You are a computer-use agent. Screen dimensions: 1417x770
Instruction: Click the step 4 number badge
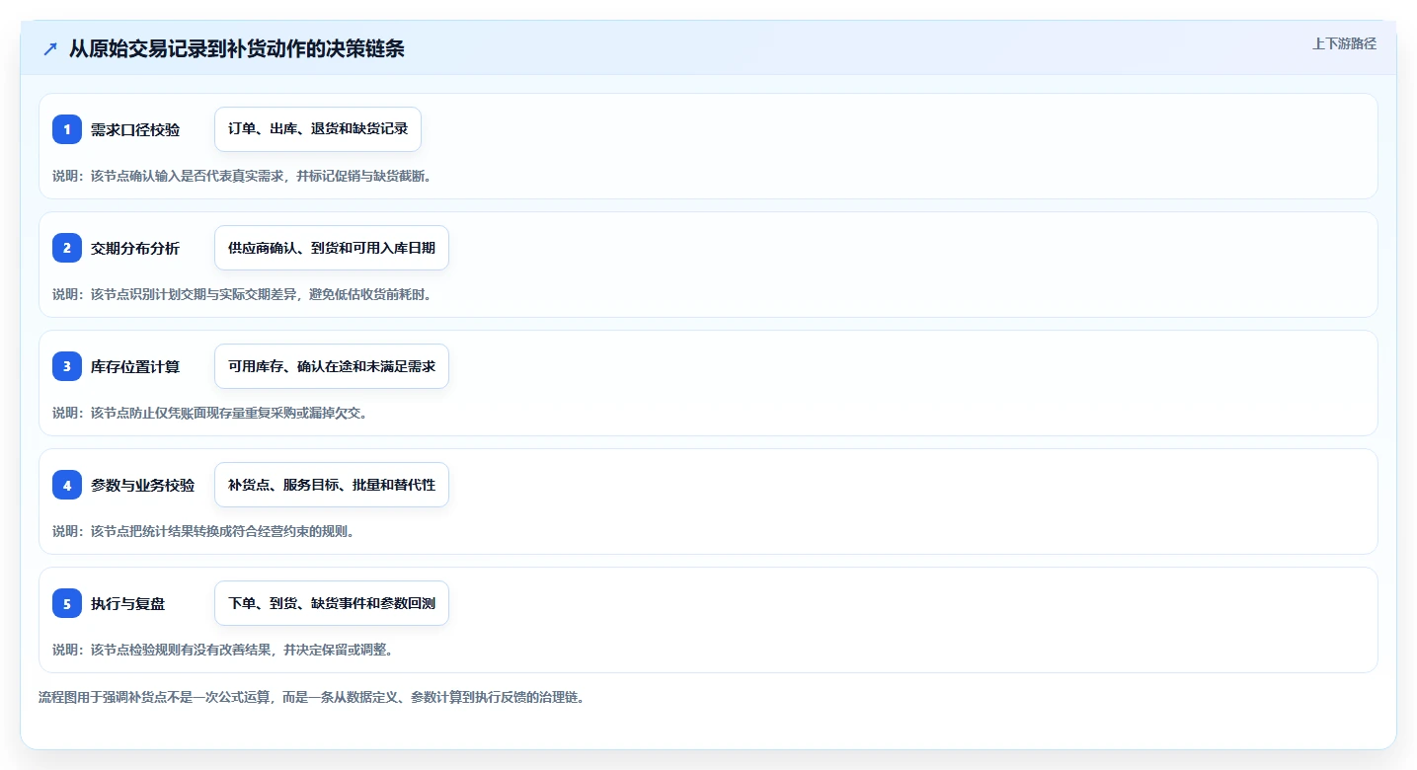pyautogui.click(x=67, y=485)
